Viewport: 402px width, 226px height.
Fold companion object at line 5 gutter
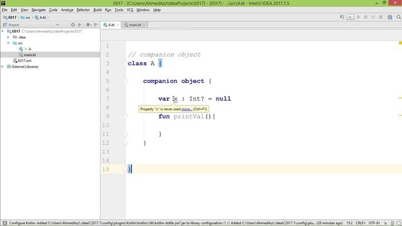click(x=125, y=81)
